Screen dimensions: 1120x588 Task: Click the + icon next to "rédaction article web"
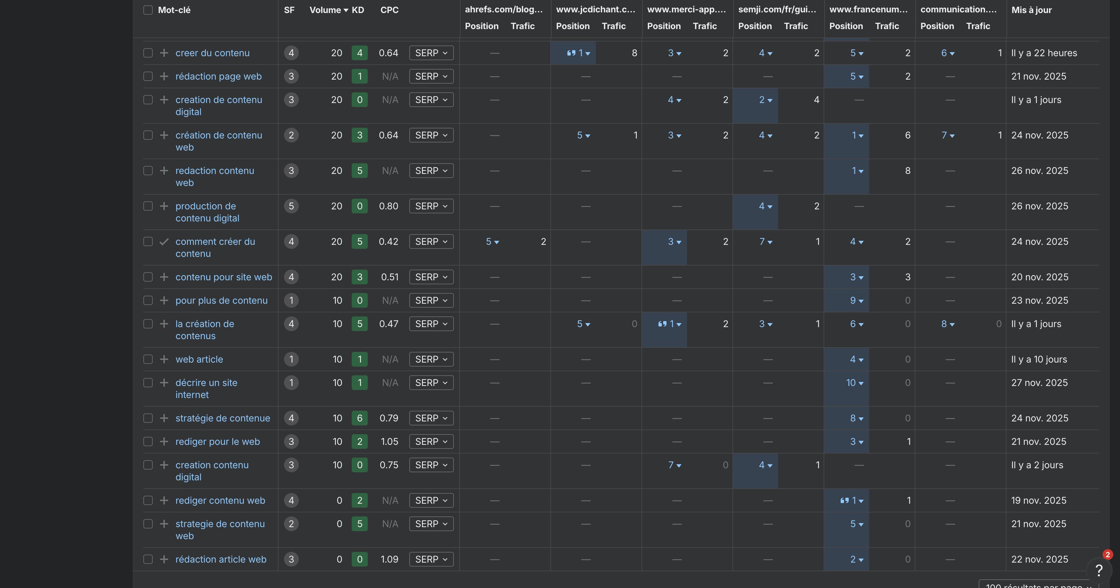[163, 559]
